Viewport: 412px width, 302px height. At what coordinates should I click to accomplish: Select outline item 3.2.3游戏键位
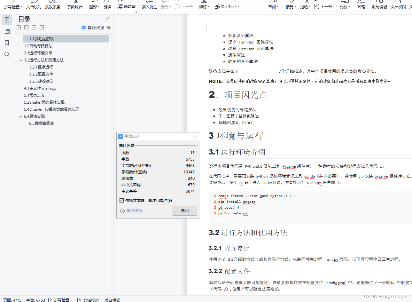pyautogui.click(x=41, y=81)
